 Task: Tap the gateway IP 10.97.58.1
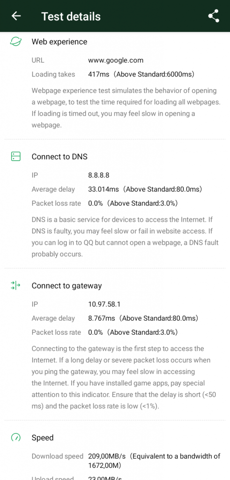[x=104, y=304]
